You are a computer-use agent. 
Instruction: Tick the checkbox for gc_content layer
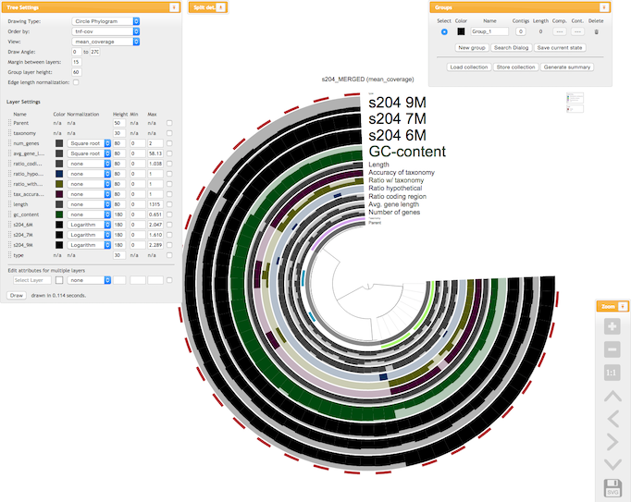[169, 214]
